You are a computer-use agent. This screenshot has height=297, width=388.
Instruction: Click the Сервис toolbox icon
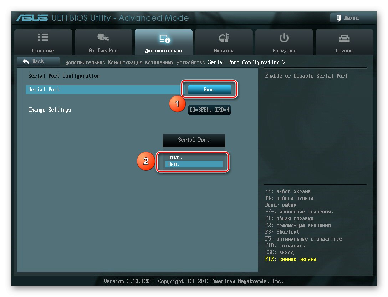pos(344,39)
